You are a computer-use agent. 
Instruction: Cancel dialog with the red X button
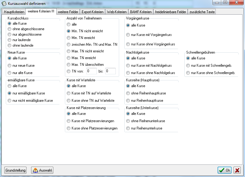point(237,170)
